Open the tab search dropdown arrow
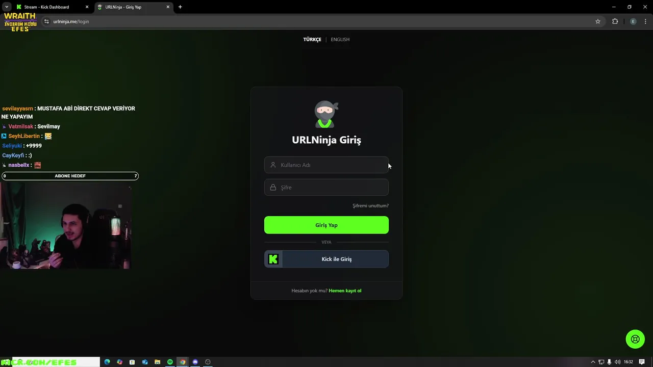 [7, 7]
